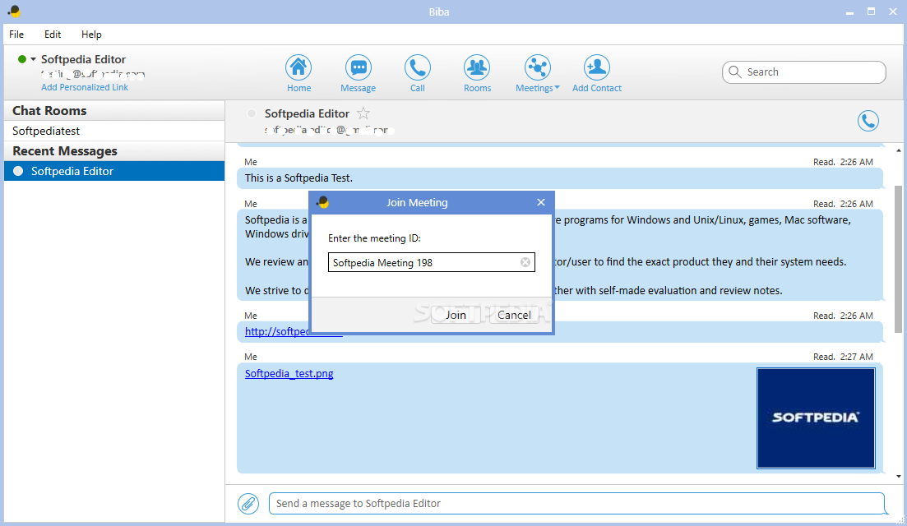Call contact with conversation header phone icon

tap(868, 121)
